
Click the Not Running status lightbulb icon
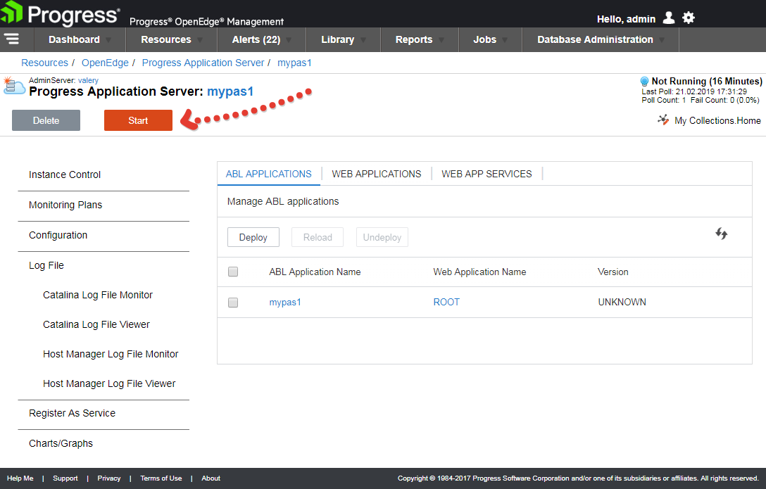(644, 82)
